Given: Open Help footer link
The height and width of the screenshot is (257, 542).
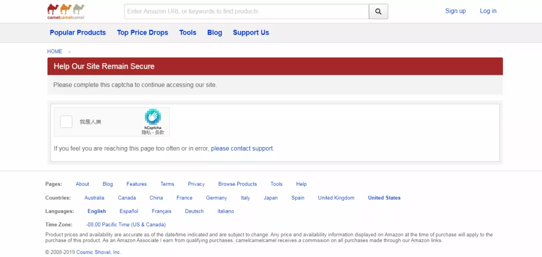Looking at the screenshot, I should pyautogui.click(x=302, y=184).
